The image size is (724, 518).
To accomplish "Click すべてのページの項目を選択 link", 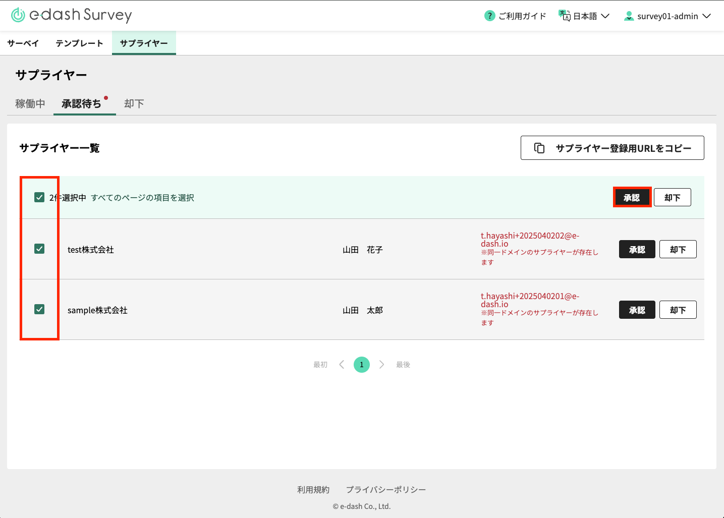I will coord(142,198).
